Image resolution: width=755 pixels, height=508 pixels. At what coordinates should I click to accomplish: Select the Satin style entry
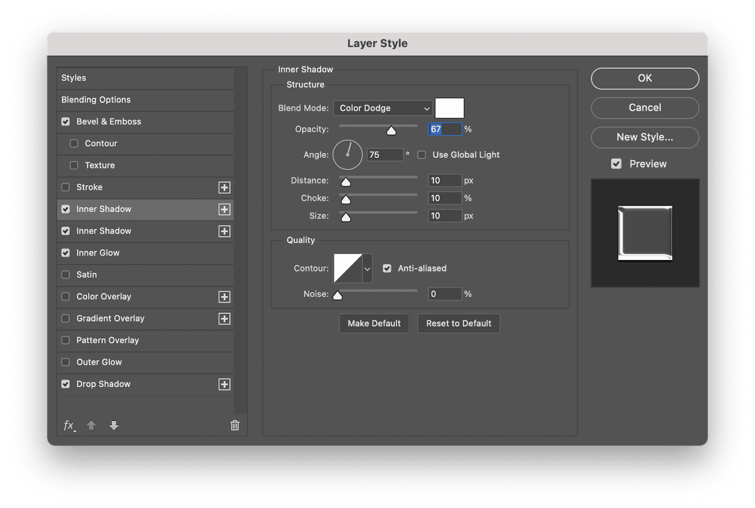(x=145, y=275)
